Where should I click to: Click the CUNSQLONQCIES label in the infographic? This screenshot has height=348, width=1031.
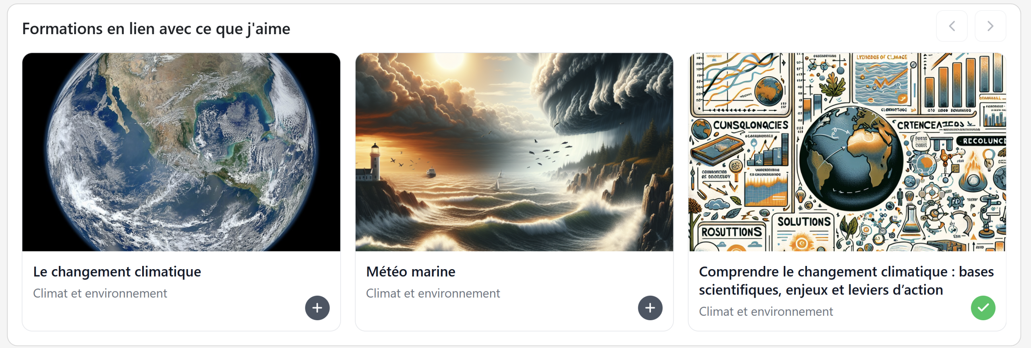coord(750,126)
